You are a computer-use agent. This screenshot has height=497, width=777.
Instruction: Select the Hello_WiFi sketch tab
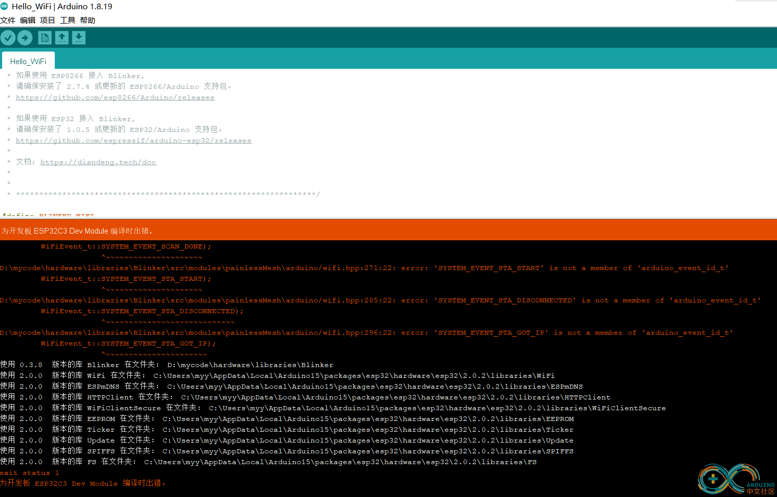tap(28, 61)
